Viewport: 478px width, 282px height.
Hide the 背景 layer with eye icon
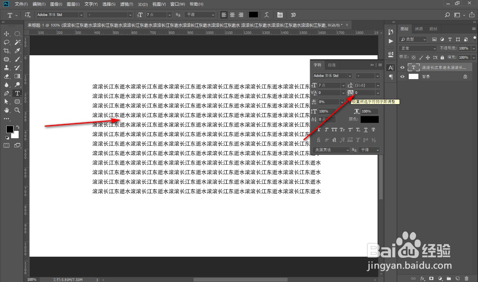pyautogui.click(x=402, y=77)
